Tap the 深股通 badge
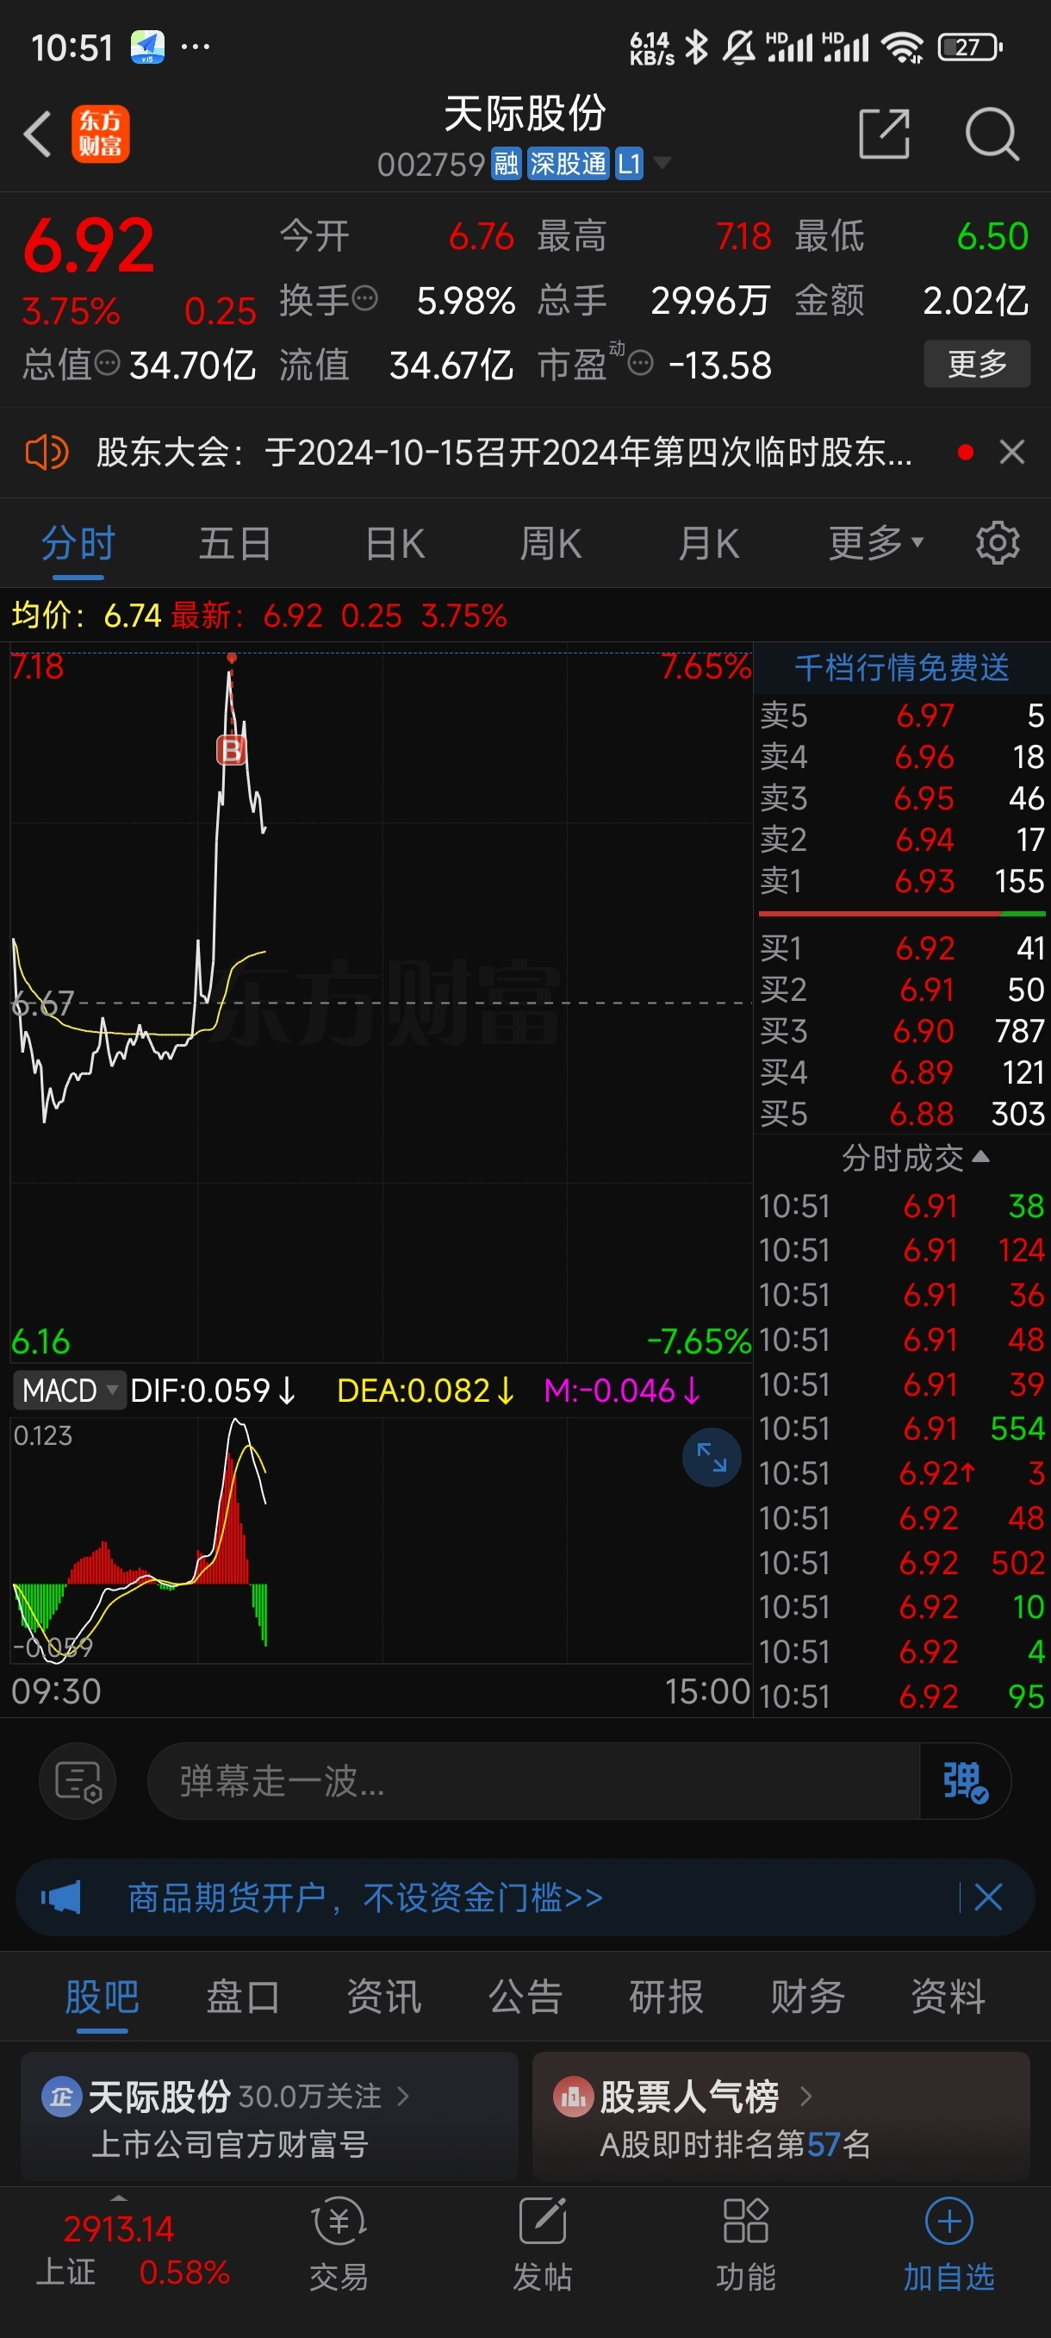1051x2338 pixels. pyautogui.click(x=569, y=165)
